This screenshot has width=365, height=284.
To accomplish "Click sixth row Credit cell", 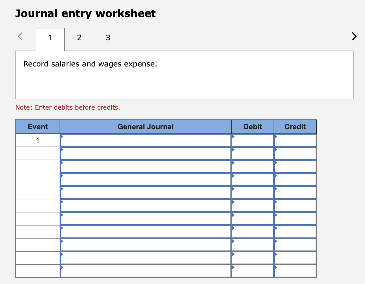I will [295, 206].
